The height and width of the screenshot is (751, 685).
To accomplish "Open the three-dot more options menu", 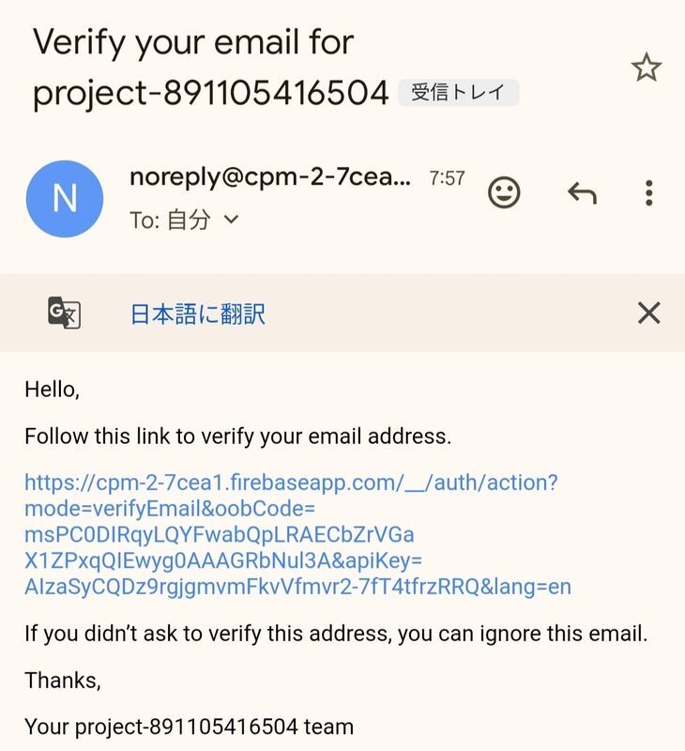I will 648,193.
